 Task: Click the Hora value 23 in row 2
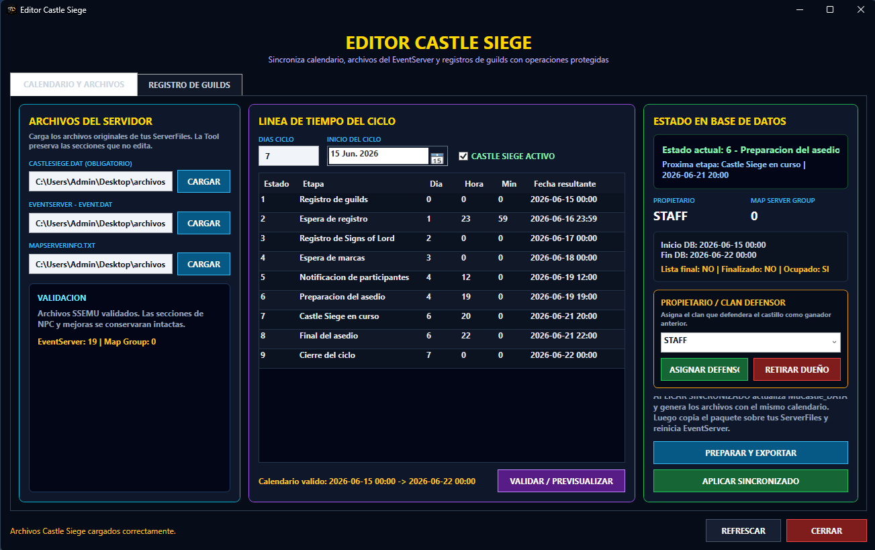tap(465, 219)
